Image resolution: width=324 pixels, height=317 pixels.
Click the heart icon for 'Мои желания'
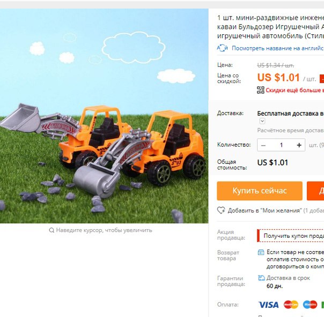(221, 210)
